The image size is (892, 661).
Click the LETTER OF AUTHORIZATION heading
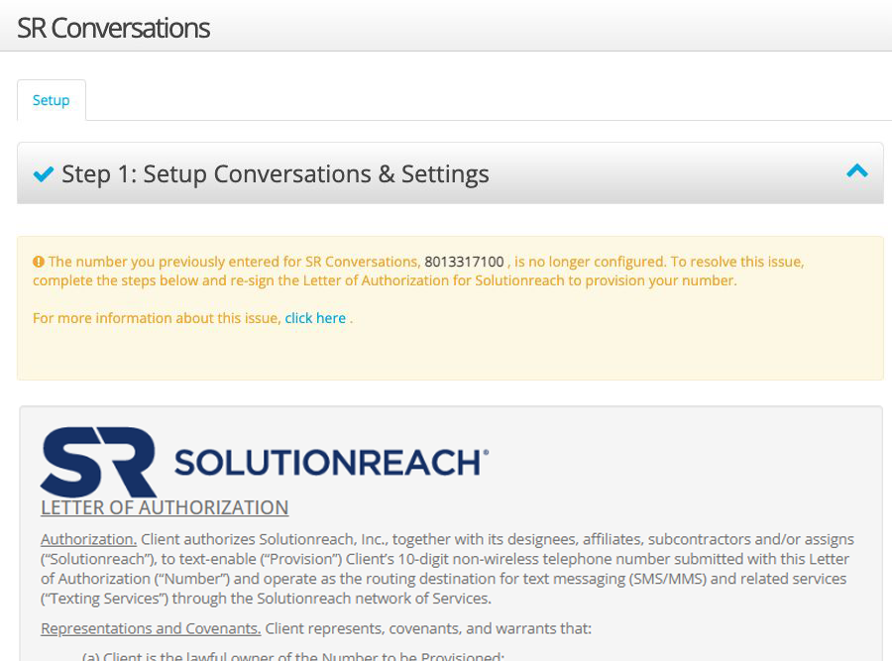pos(165,507)
